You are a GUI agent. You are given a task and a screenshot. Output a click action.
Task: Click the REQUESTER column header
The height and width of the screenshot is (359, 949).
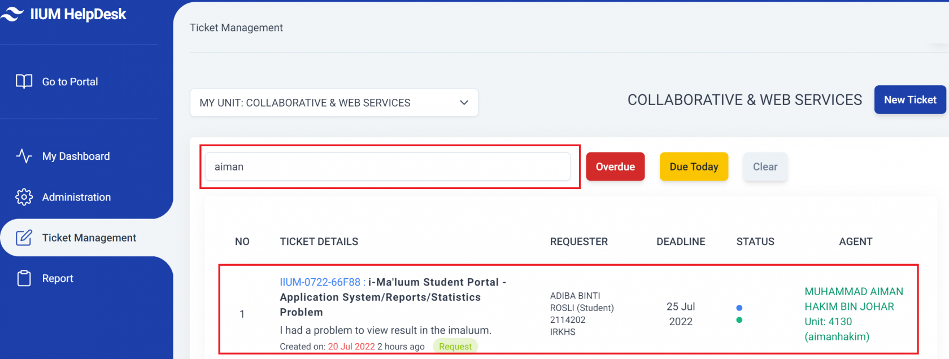click(579, 242)
